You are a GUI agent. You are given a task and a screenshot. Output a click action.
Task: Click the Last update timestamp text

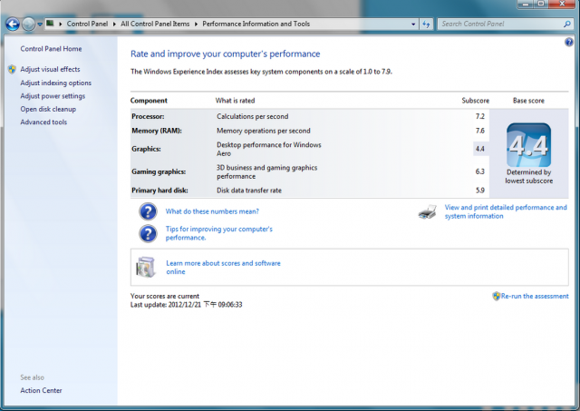186,305
